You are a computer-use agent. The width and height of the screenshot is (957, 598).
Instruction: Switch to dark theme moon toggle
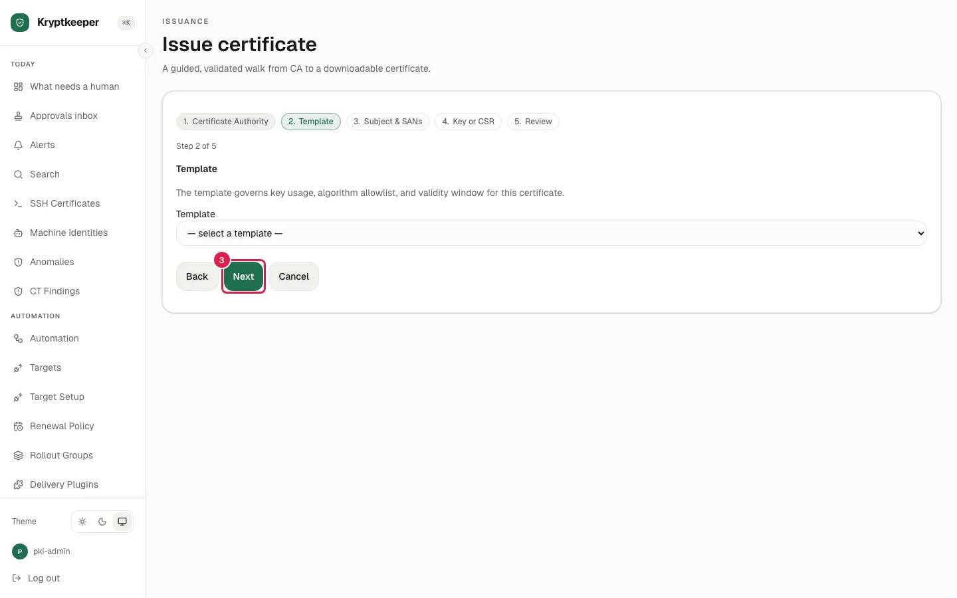tap(102, 522)
